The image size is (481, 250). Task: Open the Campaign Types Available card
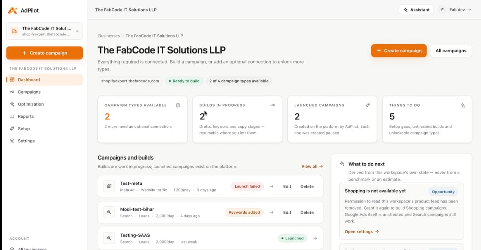click(x=142, y=119)
